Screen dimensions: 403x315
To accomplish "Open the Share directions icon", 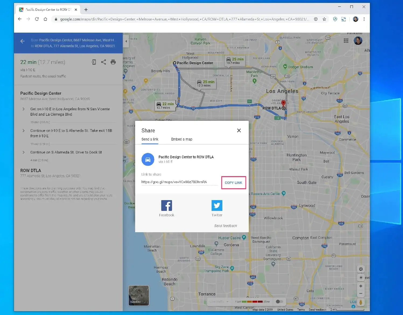I will (x=104, y=62).
